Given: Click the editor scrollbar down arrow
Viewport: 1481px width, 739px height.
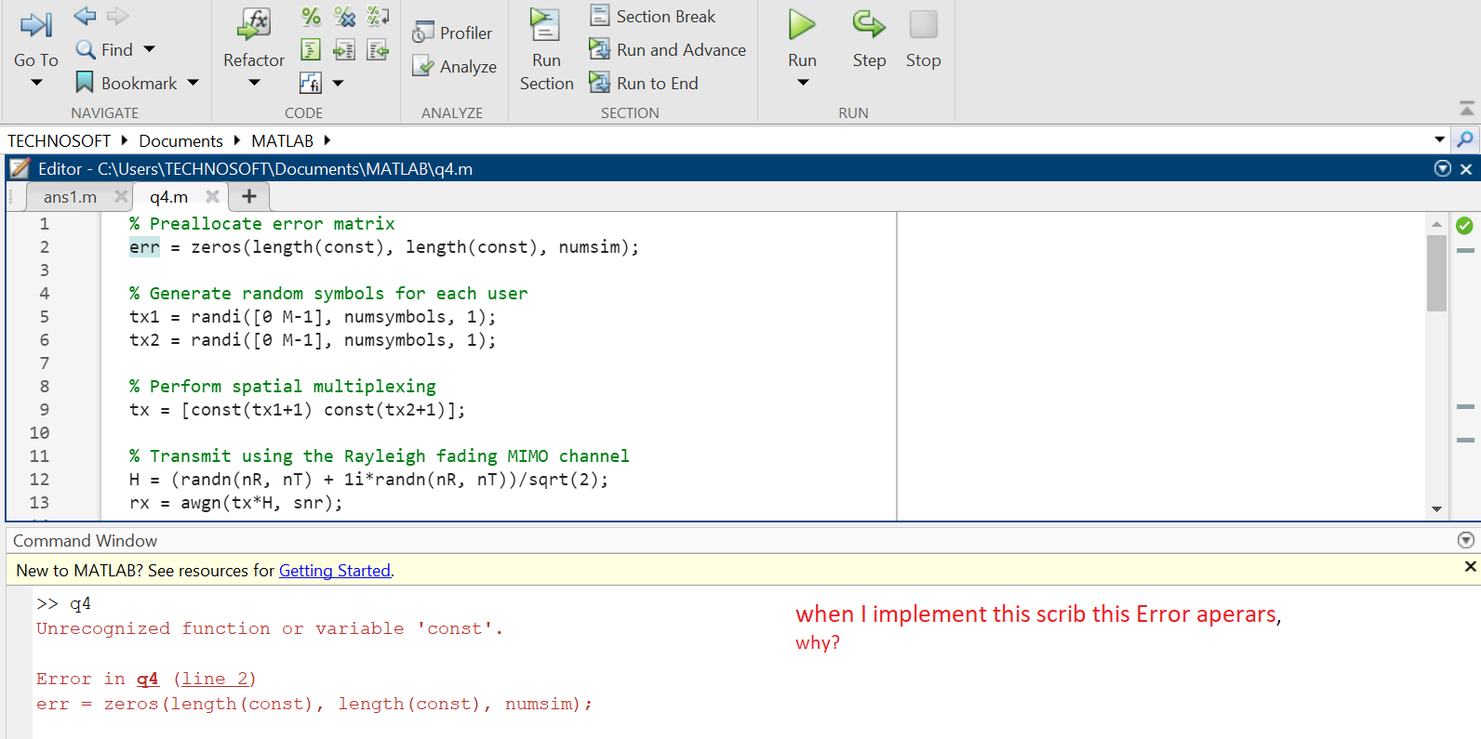Looking at the screenshot, I should click(x=1437, y=509).
